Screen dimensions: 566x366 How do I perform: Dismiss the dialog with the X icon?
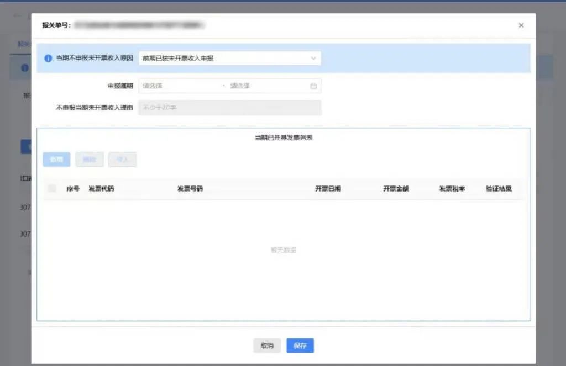521,25
